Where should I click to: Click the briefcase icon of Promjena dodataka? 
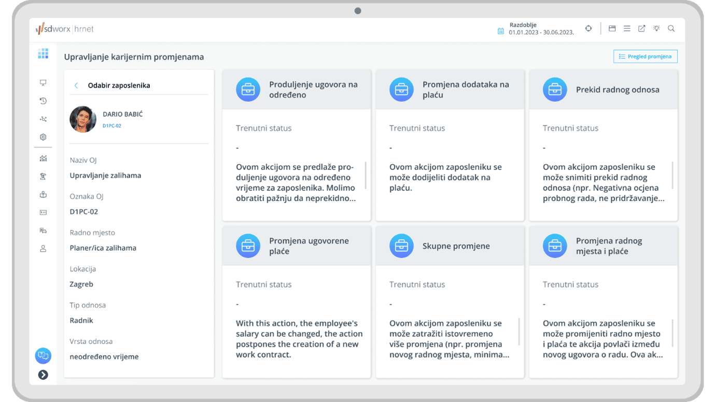[x=401, y=90]
